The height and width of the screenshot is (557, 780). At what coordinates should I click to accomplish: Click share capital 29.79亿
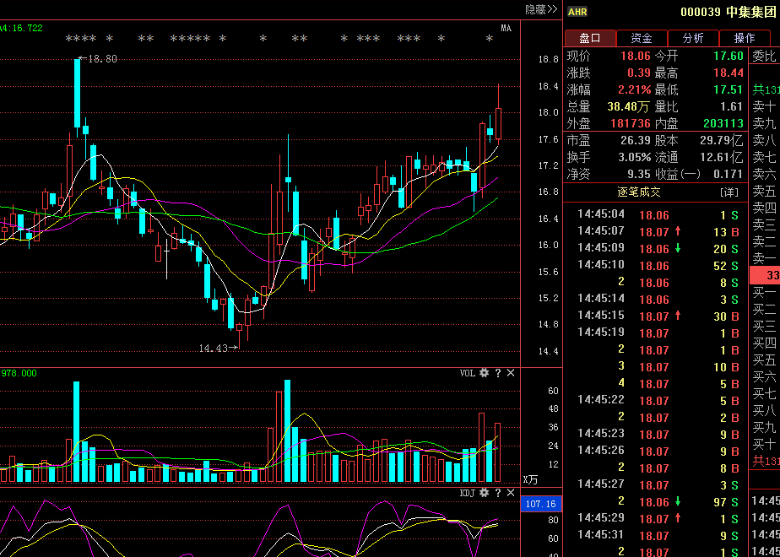pos(722,140)
